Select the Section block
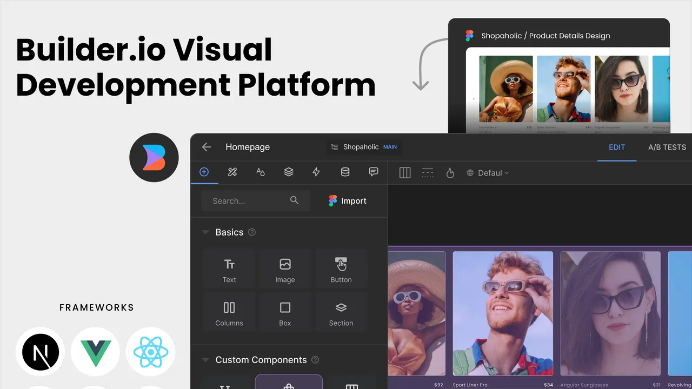692x389 pixels. (x=341, y=312)
